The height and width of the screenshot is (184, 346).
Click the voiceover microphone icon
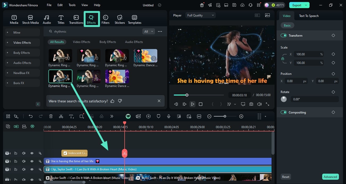tap(168, 116)
